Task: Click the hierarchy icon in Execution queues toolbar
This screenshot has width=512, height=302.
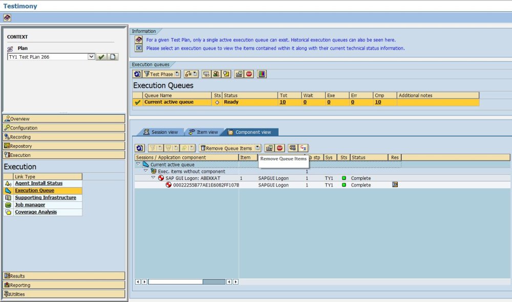Action: point(188,74)
